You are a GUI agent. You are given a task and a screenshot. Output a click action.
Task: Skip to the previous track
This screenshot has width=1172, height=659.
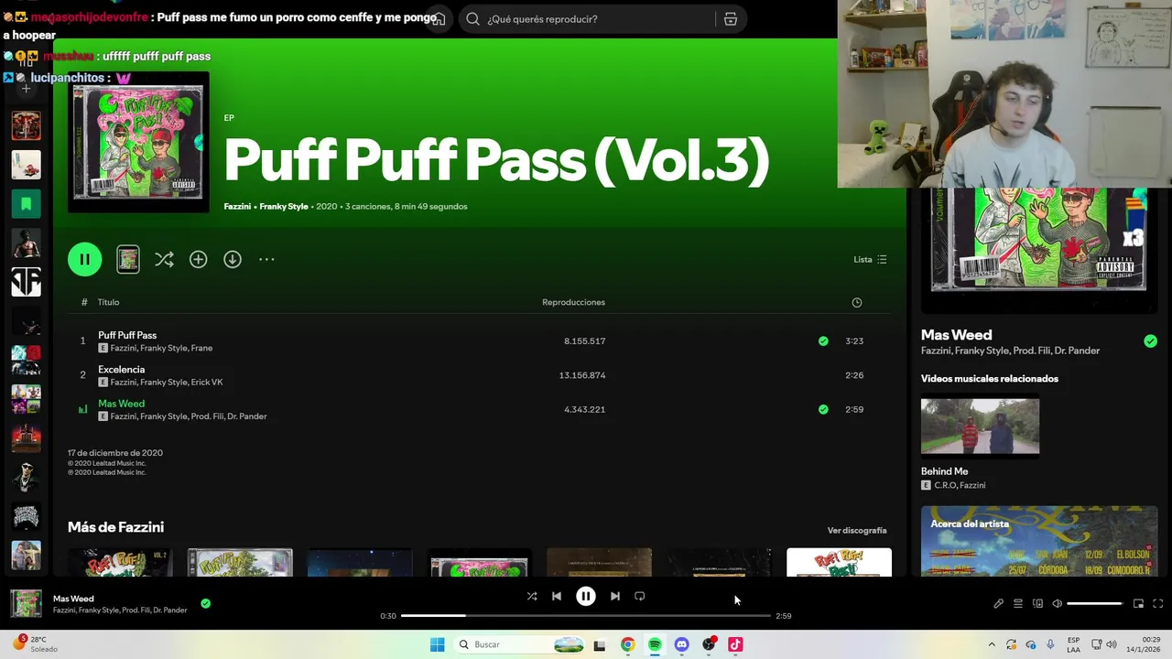click(556, 597)
